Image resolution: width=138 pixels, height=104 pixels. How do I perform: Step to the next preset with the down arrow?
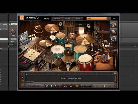(x=109, y=19)
